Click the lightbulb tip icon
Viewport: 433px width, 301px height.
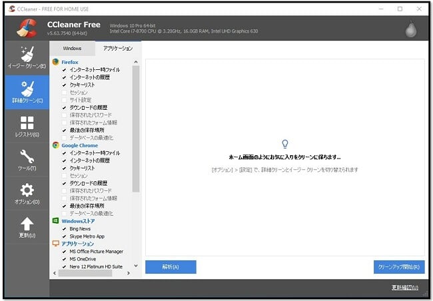click(285, 144)
